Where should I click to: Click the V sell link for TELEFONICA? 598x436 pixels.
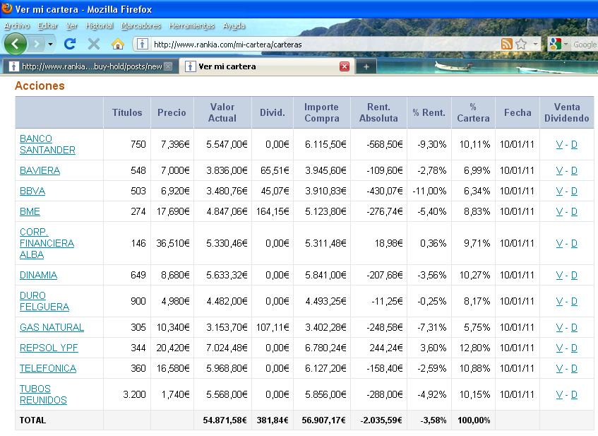[559, 368]
